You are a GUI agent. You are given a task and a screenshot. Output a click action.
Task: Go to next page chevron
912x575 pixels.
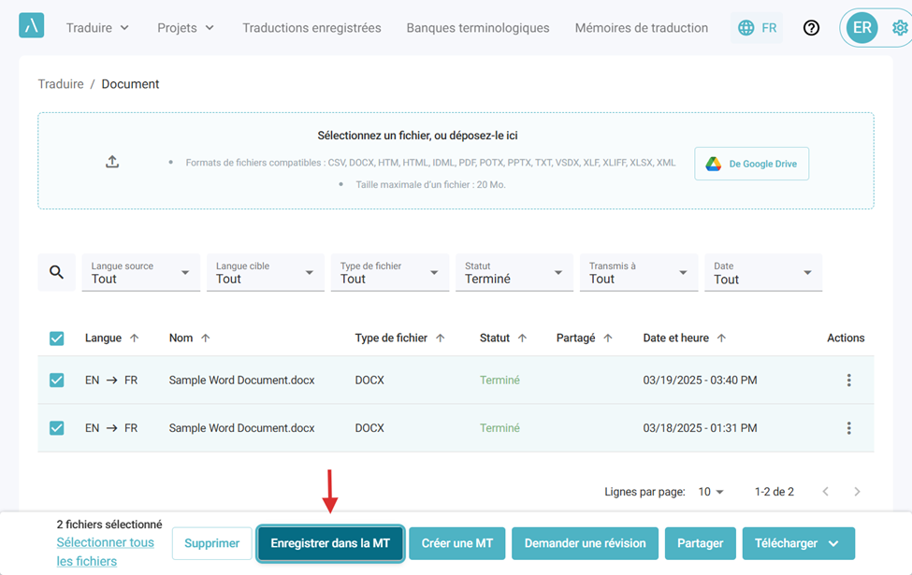click(857, 492)
